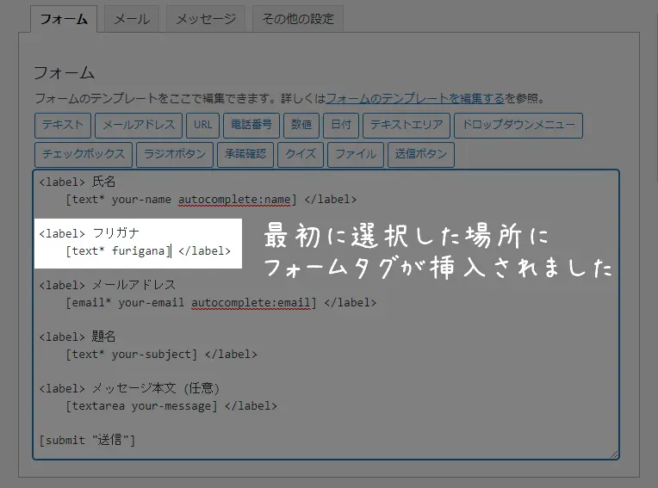
Task: Click the autocomplete:name text
Action: tap(234, 200)
